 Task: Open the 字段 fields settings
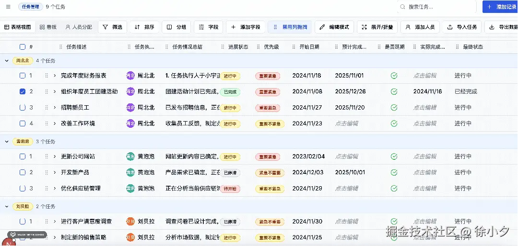coord(208,27)
